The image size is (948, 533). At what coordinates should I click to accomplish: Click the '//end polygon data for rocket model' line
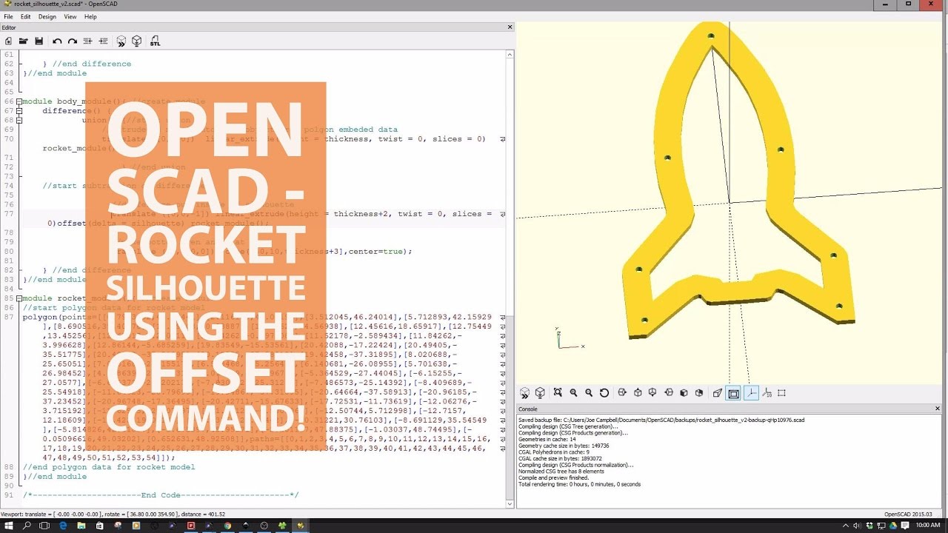(109, 467)
